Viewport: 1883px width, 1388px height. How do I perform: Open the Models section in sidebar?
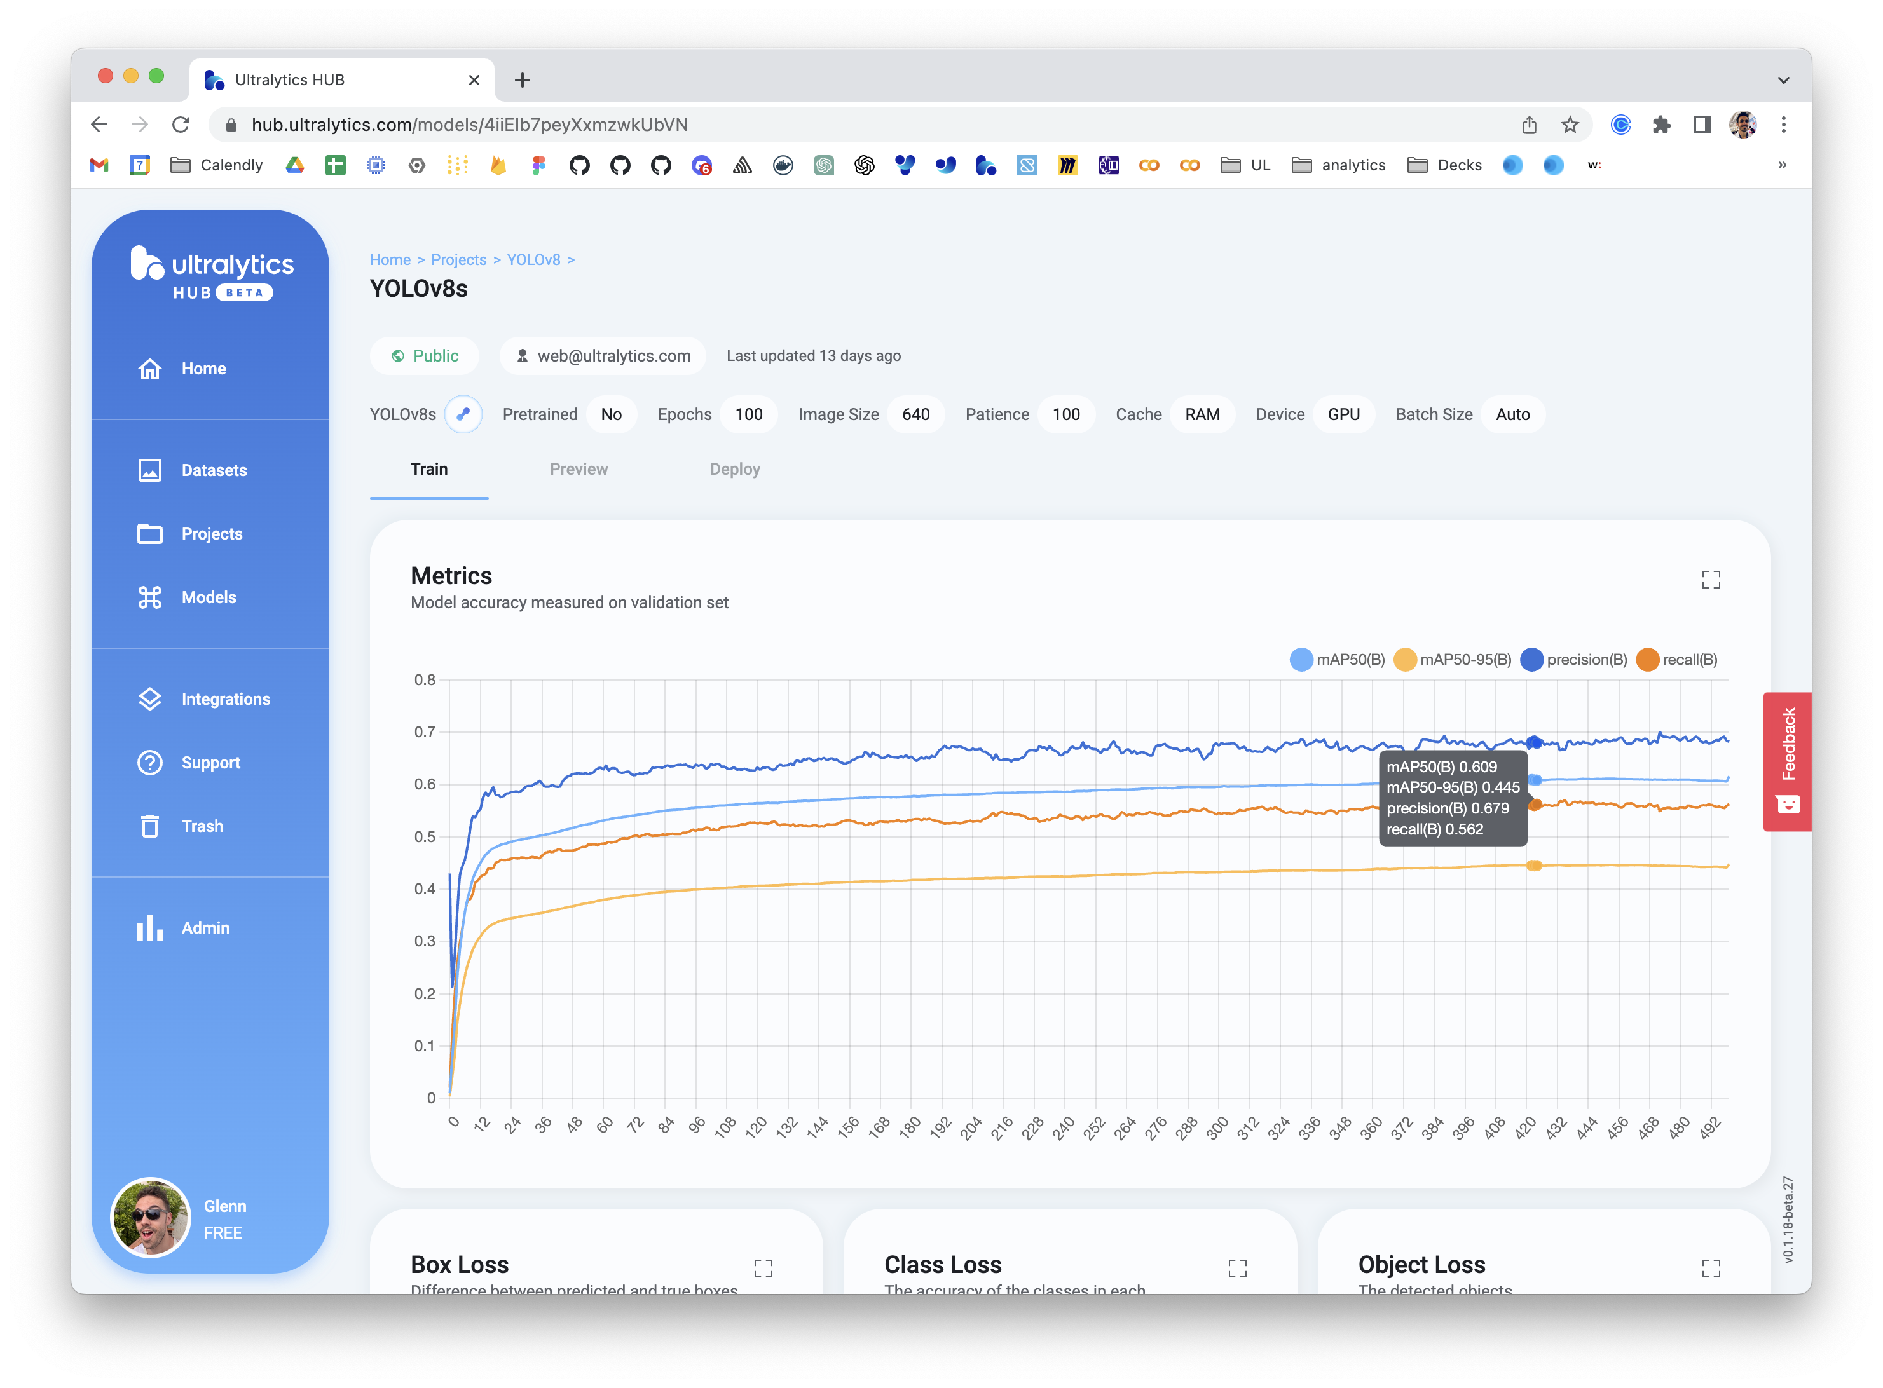point(209,597)
